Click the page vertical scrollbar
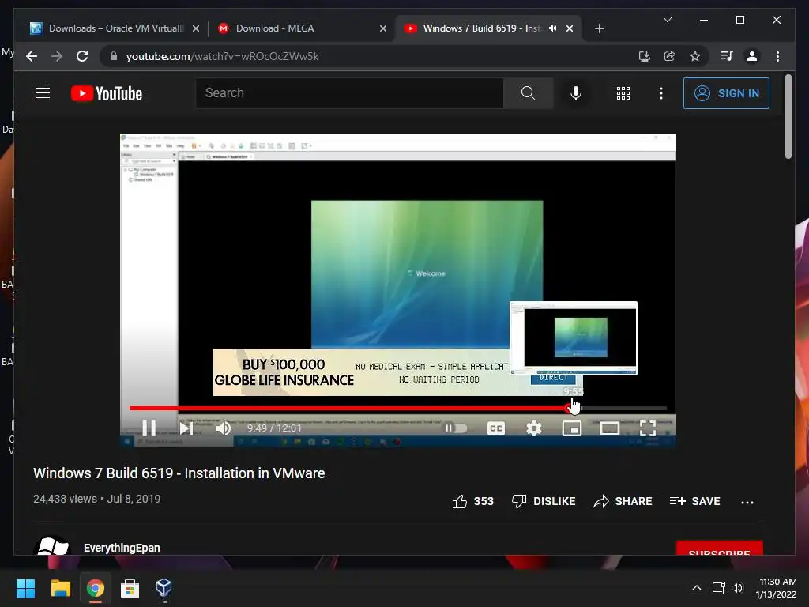Viewport: 809px width, 607px height. click(x=788, y=117)
